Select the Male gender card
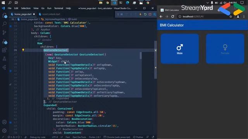 180,49
